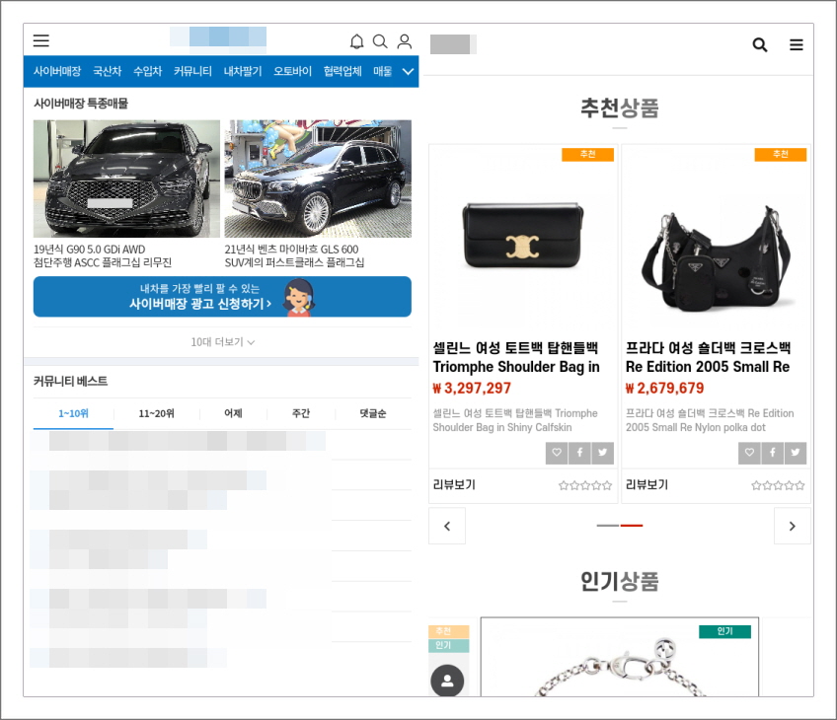Click 커뮤니티 베스트 heading
This screenshot has width=837, height=720.
70,382
